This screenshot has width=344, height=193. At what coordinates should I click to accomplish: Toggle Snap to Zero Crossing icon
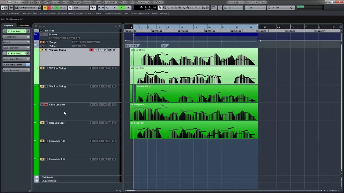pos(220,8)
